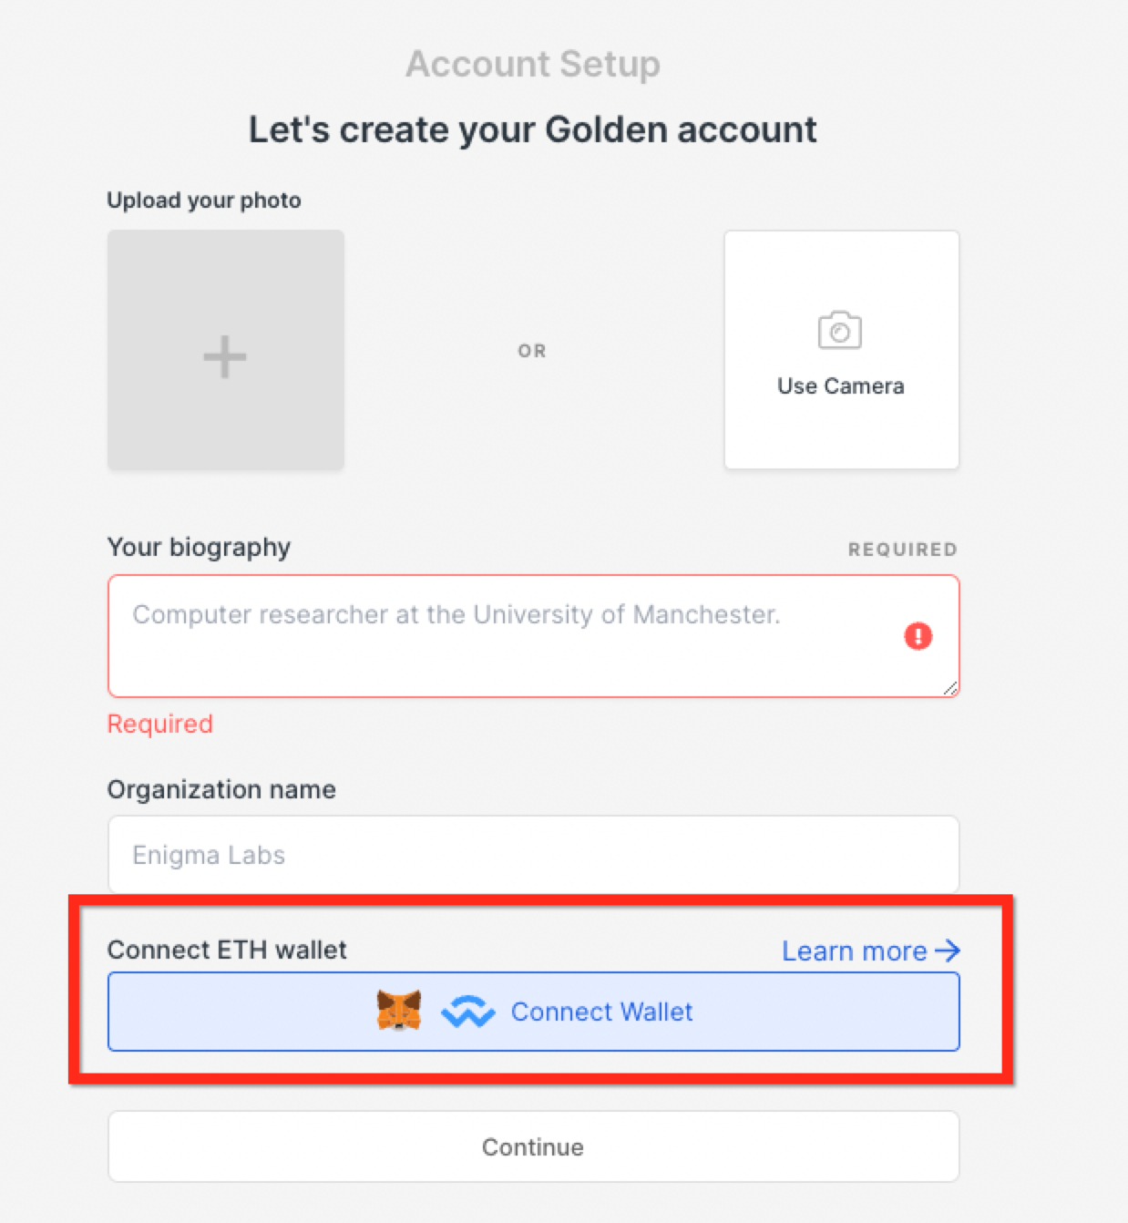Open the Learn more link
This screenshot has width=1128, height=1223.
click(871, 951)
